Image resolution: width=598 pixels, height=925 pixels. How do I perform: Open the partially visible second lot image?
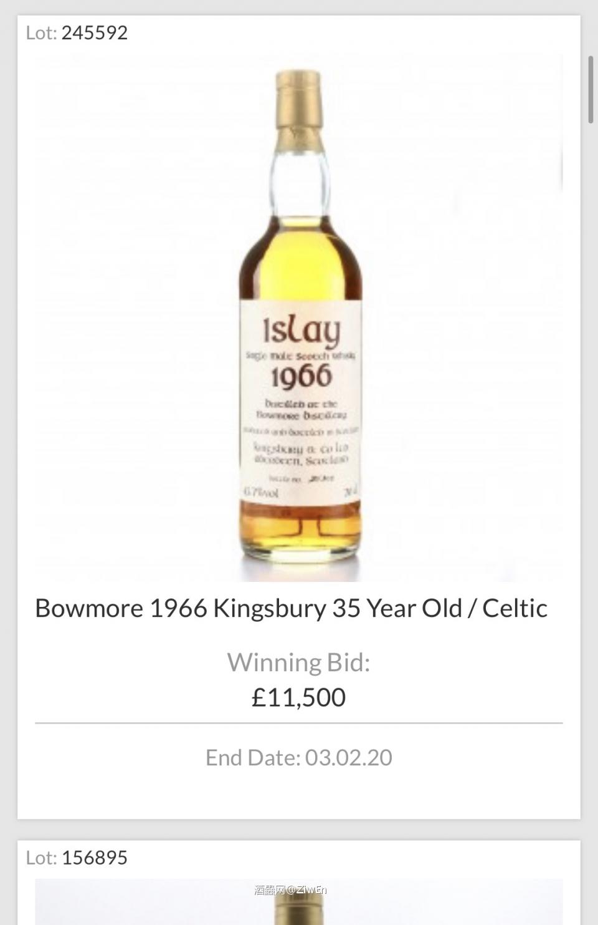tap(299, 902)
